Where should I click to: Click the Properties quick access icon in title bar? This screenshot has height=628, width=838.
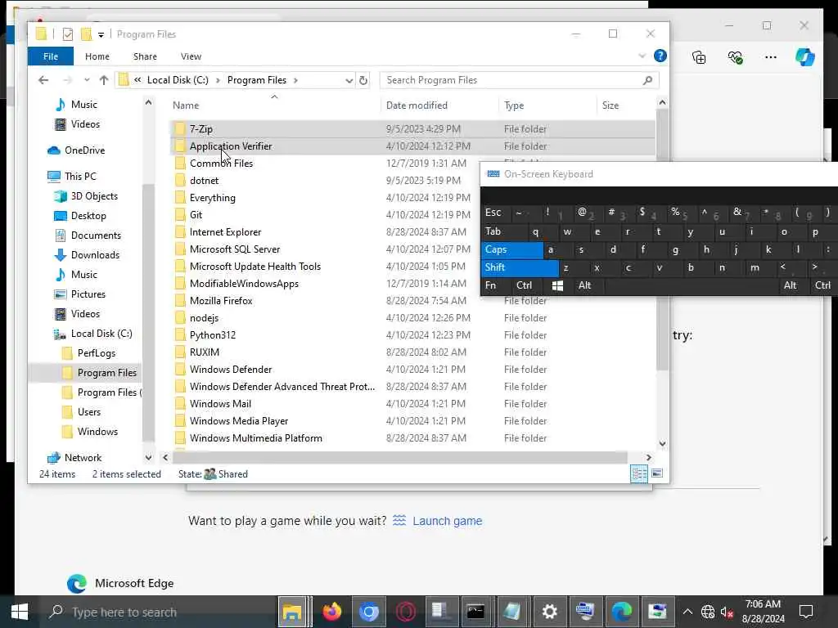[68, 34]
